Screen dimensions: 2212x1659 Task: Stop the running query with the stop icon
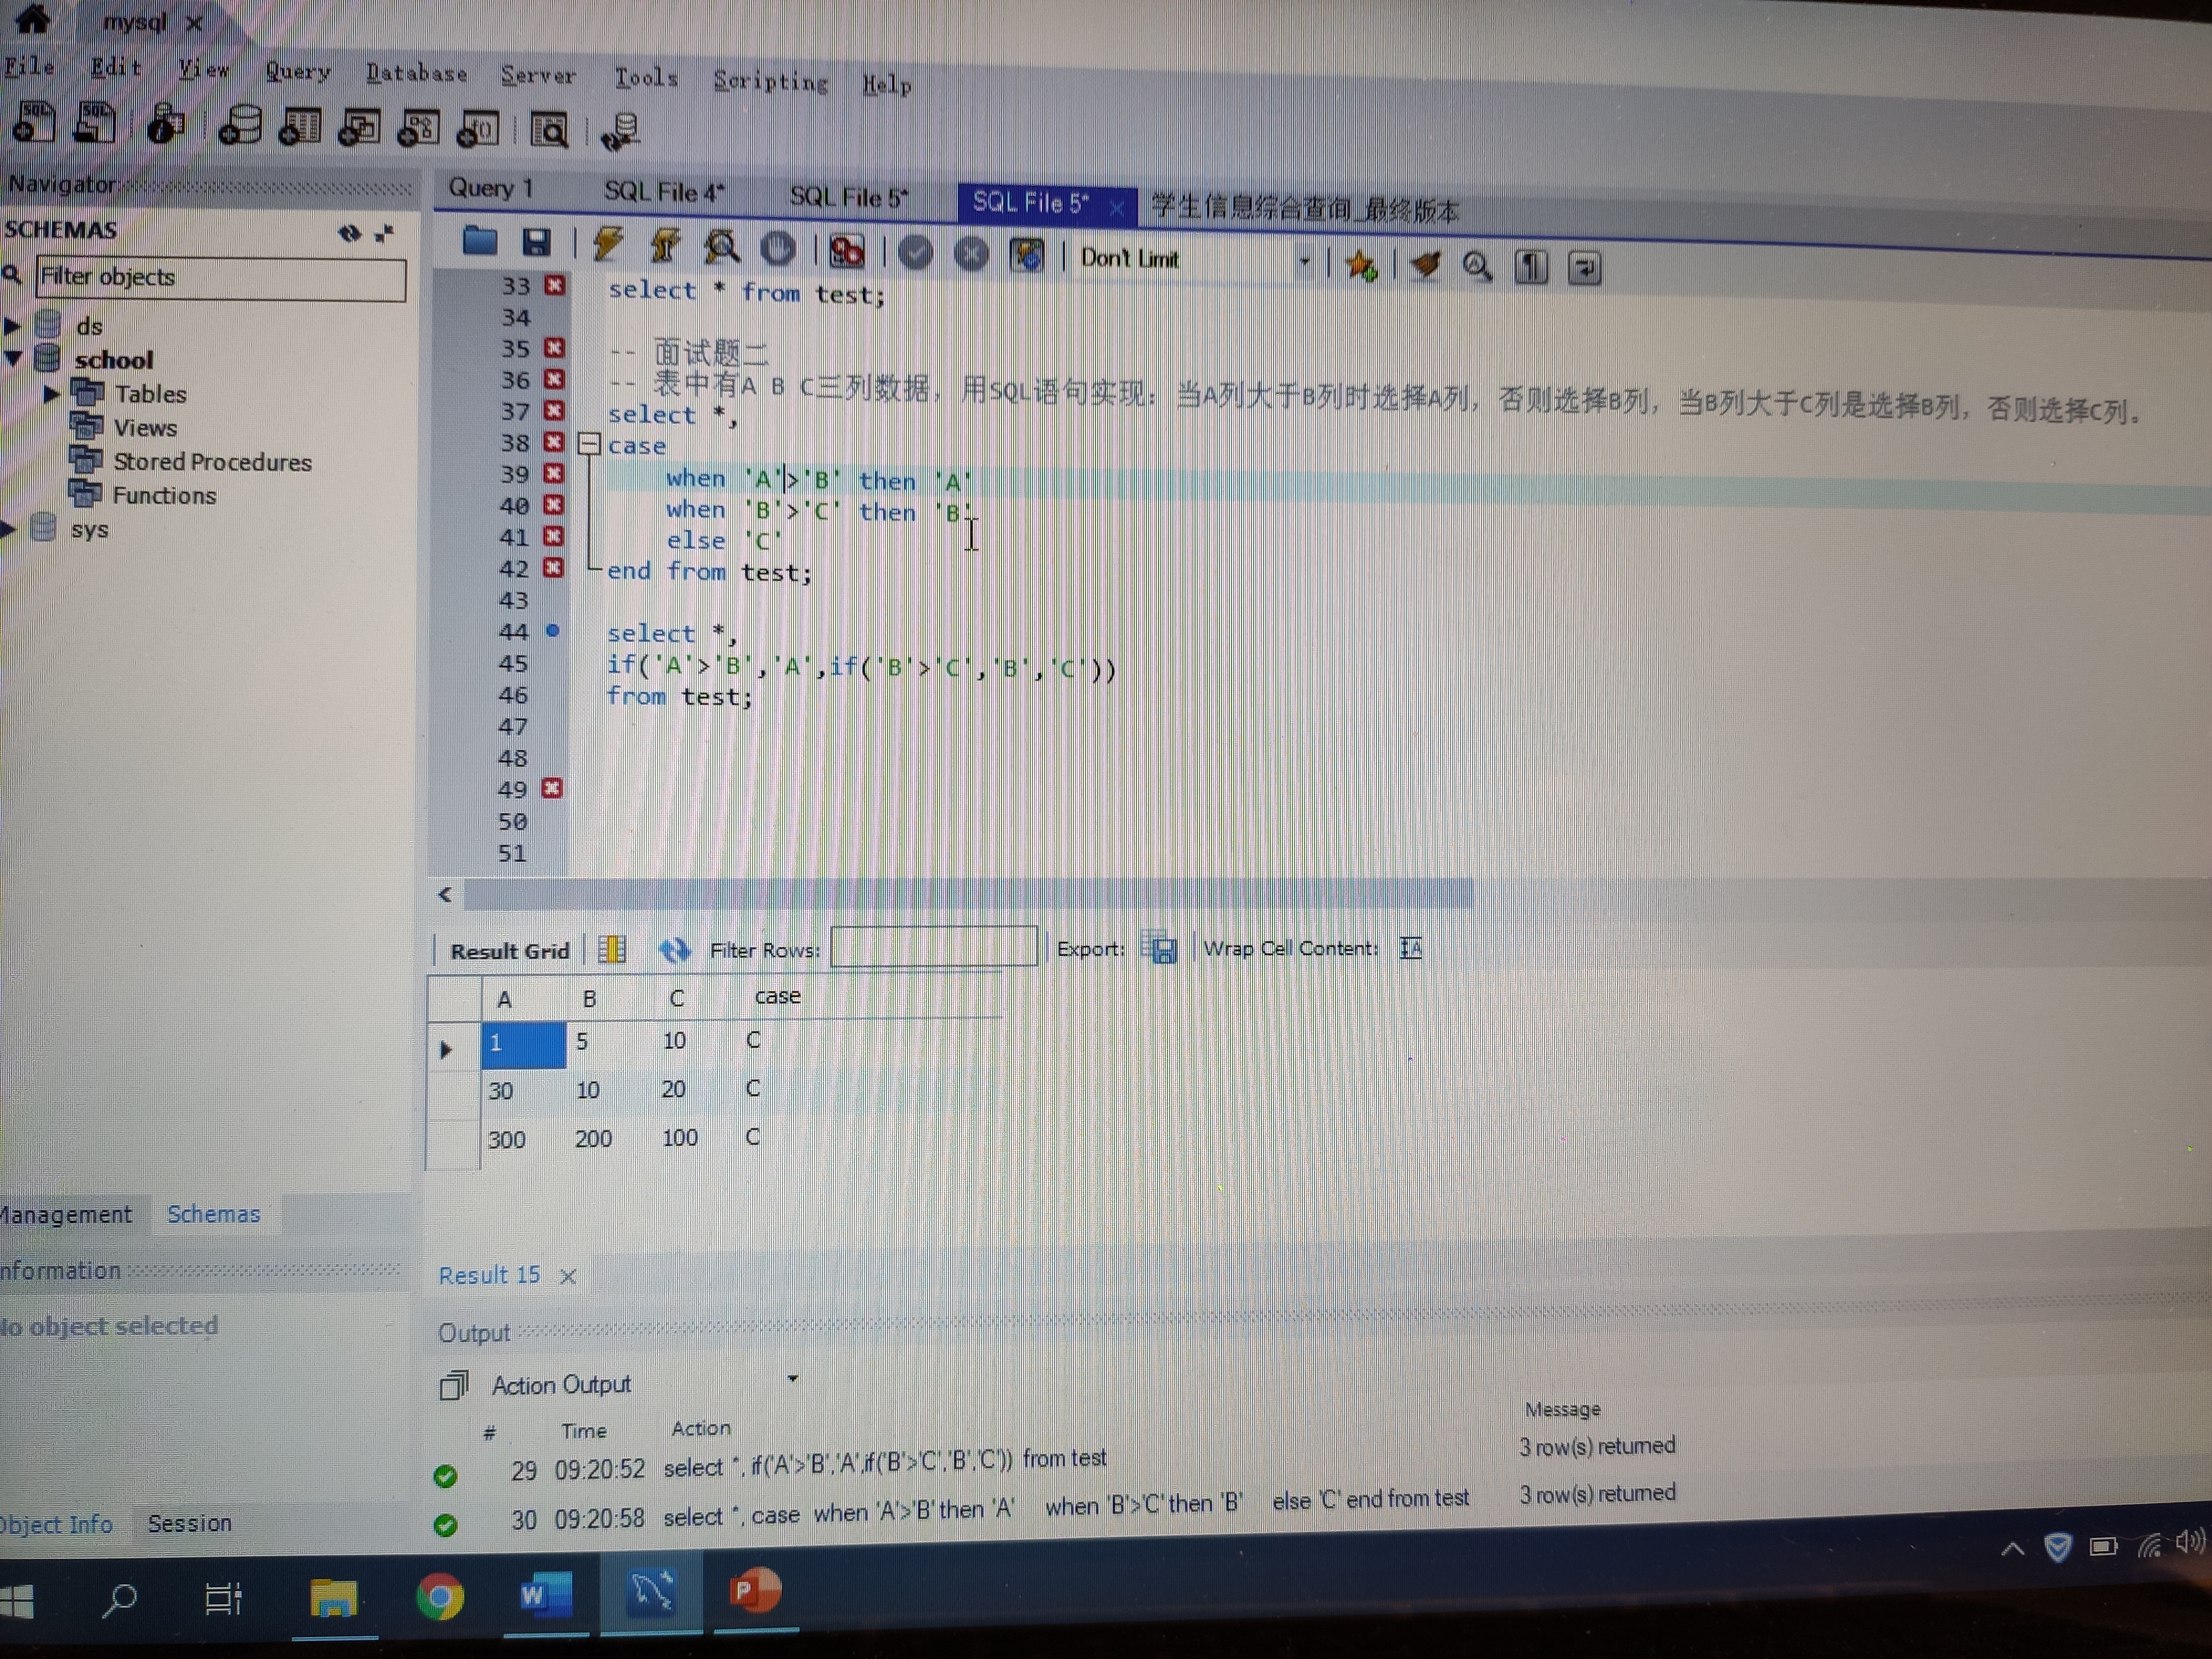coord(778,248)
